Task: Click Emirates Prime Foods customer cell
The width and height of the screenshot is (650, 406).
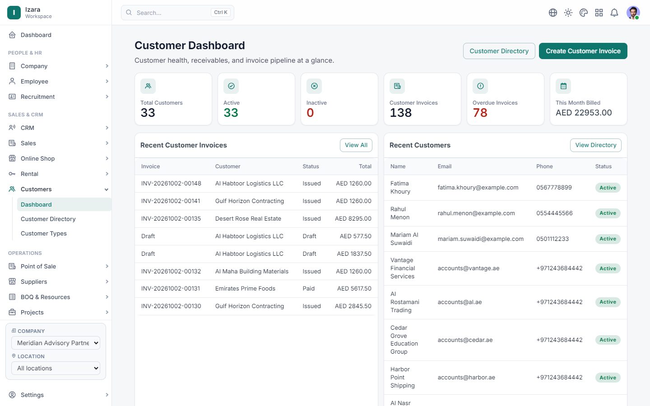Action: click(x=245, y=289)
